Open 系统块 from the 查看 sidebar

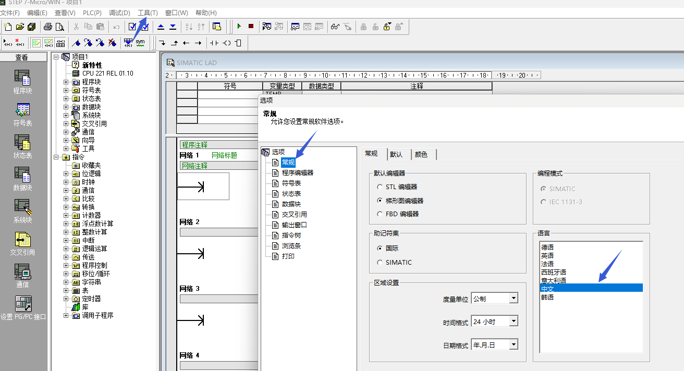22,212
